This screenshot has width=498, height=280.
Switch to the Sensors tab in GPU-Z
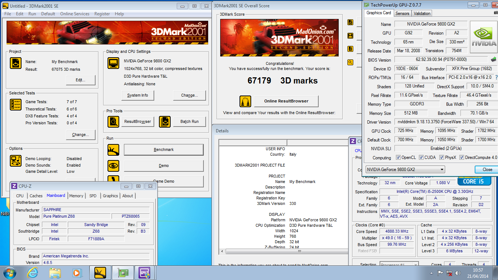[402, 13]
